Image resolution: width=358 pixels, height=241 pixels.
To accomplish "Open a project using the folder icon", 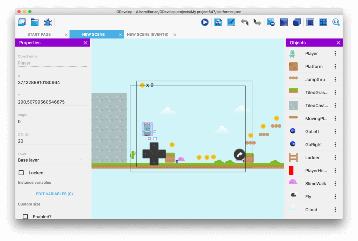I will tap(35, 22).
